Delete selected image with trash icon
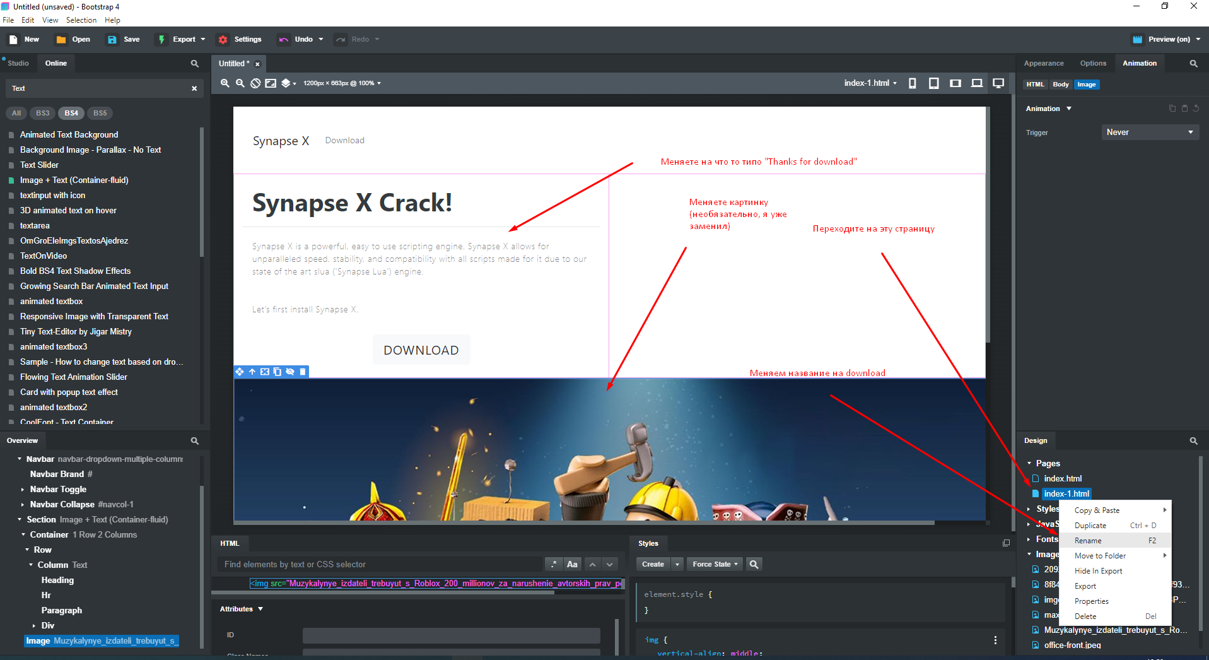 [303, 372]
